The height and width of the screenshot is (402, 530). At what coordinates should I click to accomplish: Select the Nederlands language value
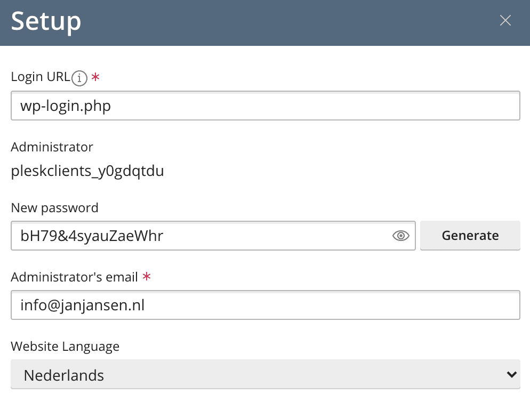coord(64,375)
